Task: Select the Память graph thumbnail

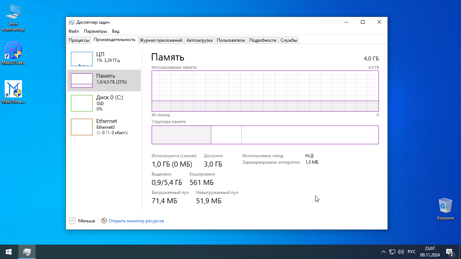Action: click(82, 81)
